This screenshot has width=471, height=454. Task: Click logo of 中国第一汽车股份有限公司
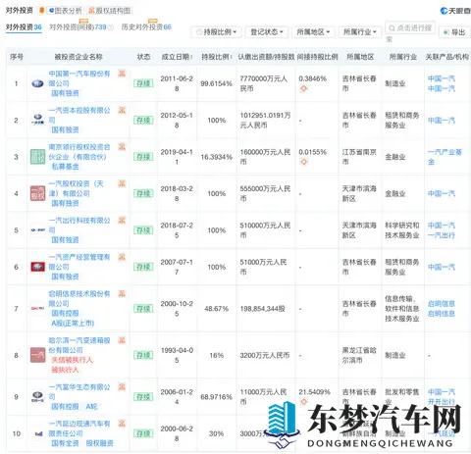click(37, 83)
